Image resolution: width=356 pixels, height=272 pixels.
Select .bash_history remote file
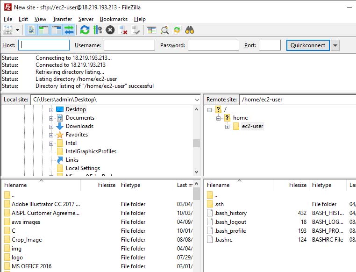[230, 213]
